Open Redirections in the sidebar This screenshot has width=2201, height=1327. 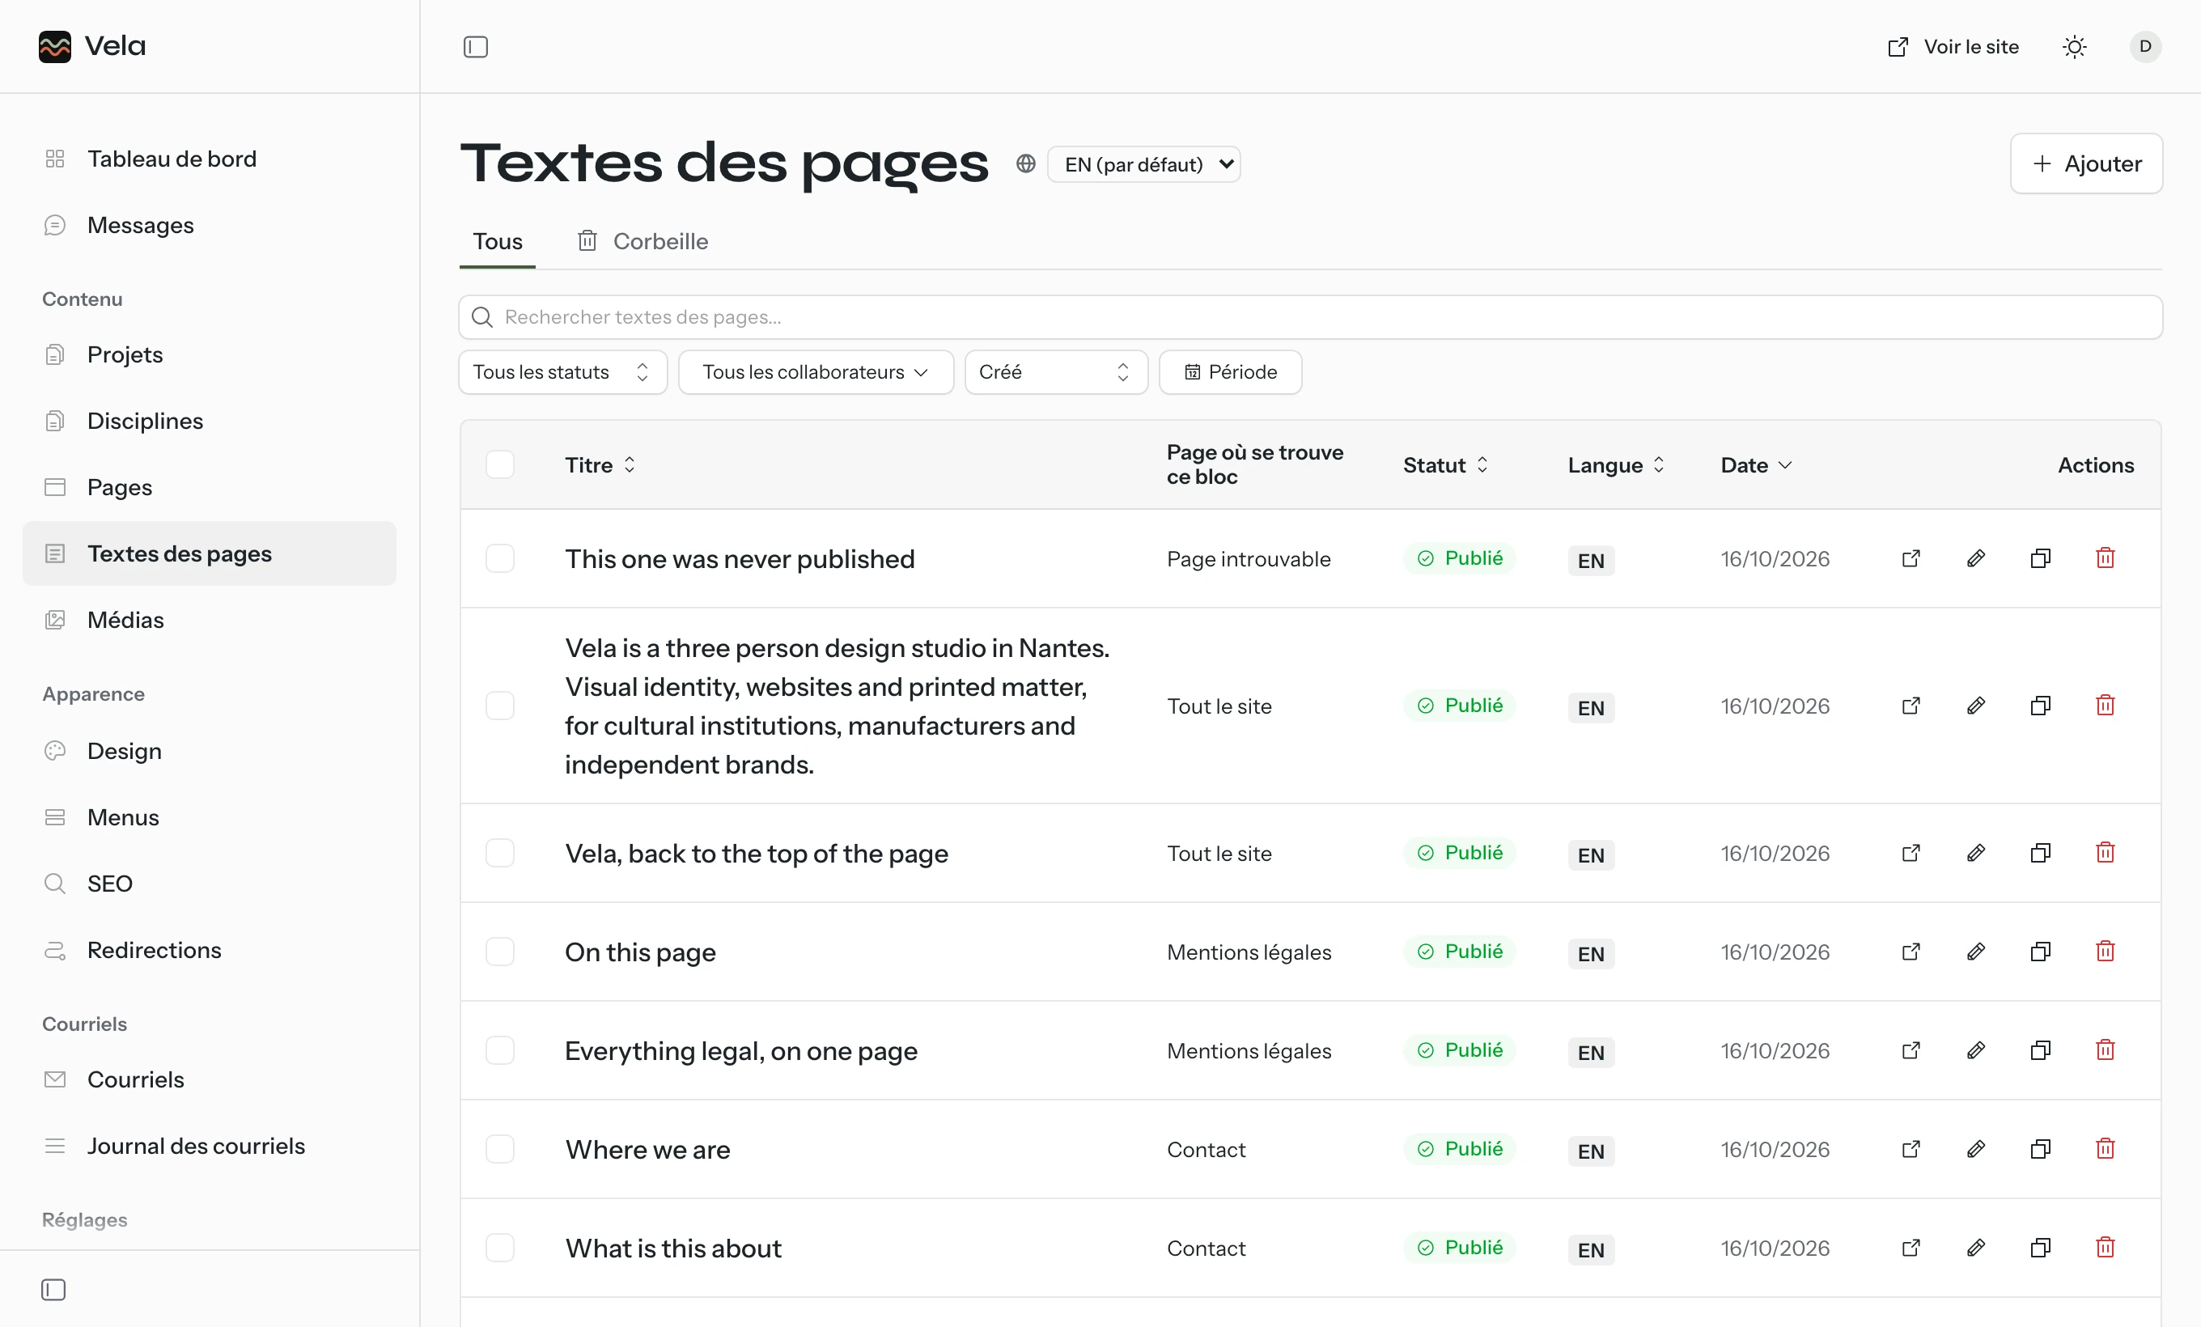[209, 950]
